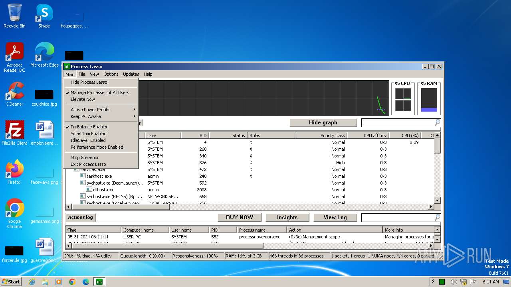Show hidden system tray icons
511x287 pixels.
click(x=433, y=282)
